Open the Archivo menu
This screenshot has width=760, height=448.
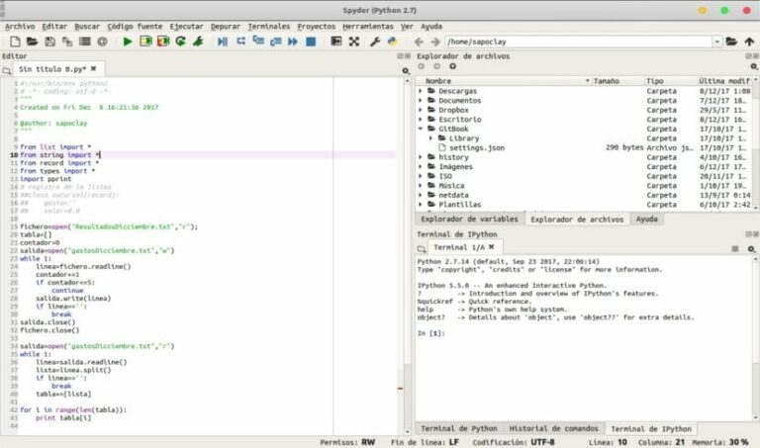click(x=20, y=26)
